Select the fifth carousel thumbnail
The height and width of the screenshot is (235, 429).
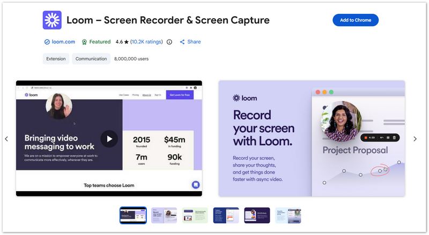[x=257, y=215]
